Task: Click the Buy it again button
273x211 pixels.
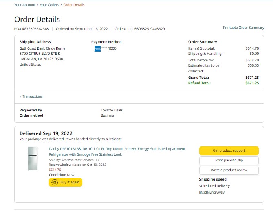Action: click(66, 183)
